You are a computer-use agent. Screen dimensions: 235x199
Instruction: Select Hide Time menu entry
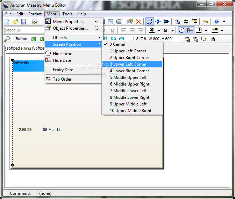pyautogui.click(x=73, y=53)
